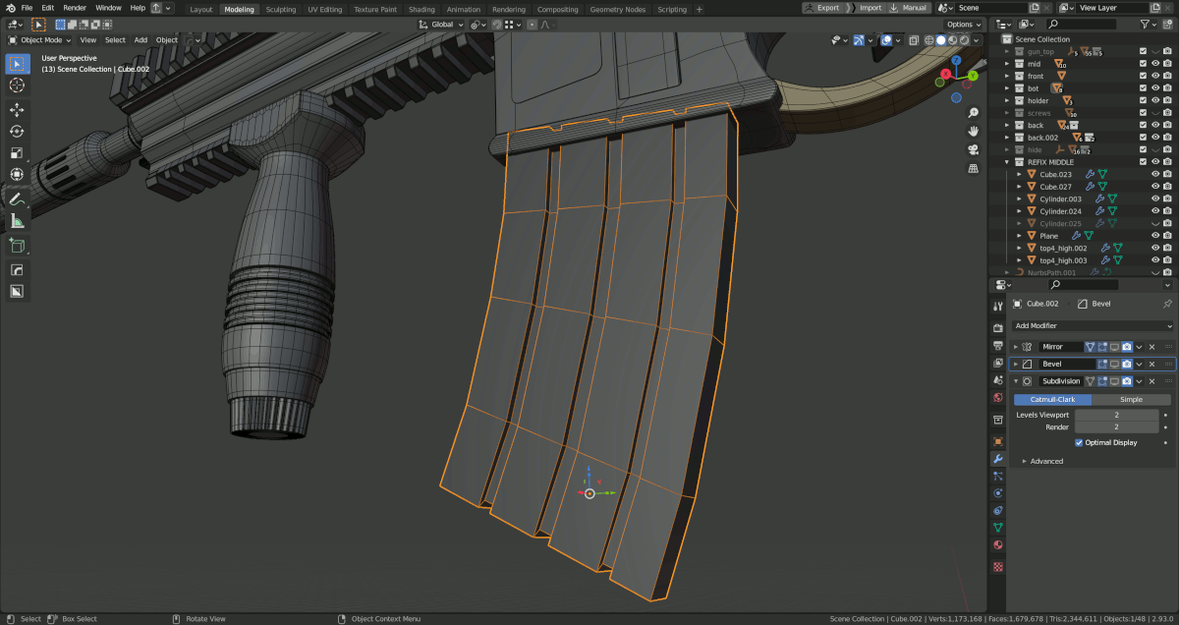
Task: Open the Add Modifier dropdown
Action: pos(1093,325)
